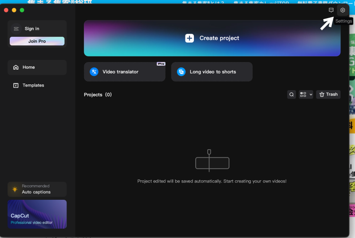This screenshot has height=238, width=355.
Task: Open the Trash for deleted projects
Action: (328, 95)
